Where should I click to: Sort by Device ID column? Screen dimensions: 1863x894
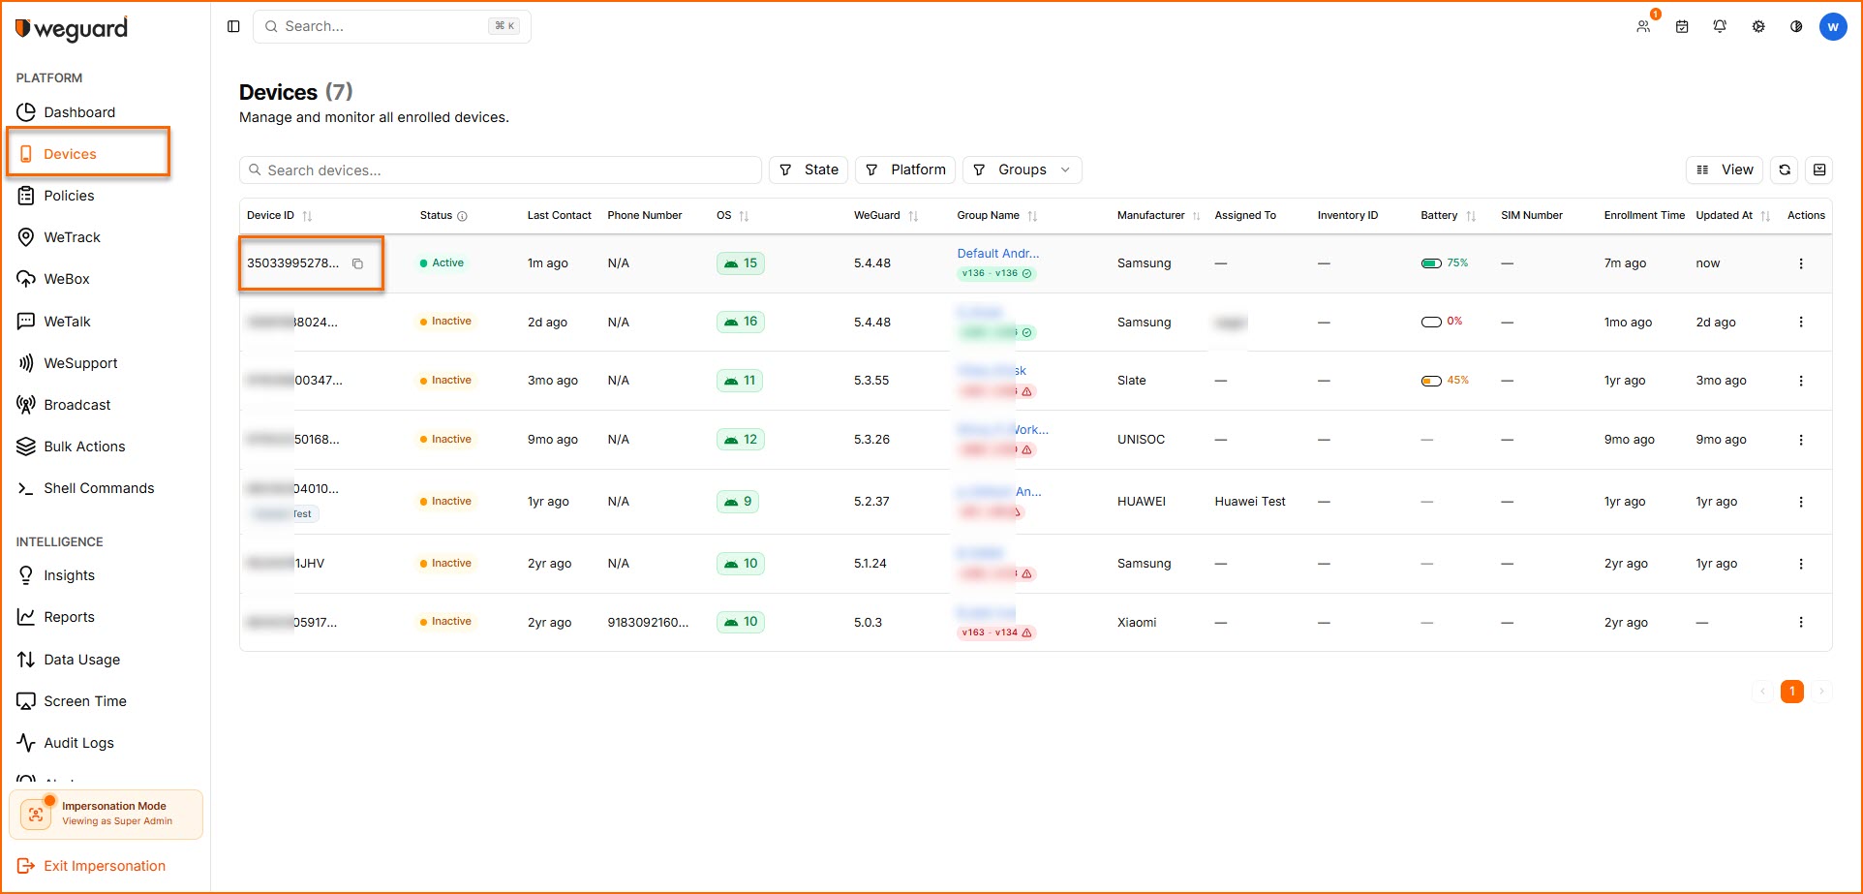(x=307, y=216)
